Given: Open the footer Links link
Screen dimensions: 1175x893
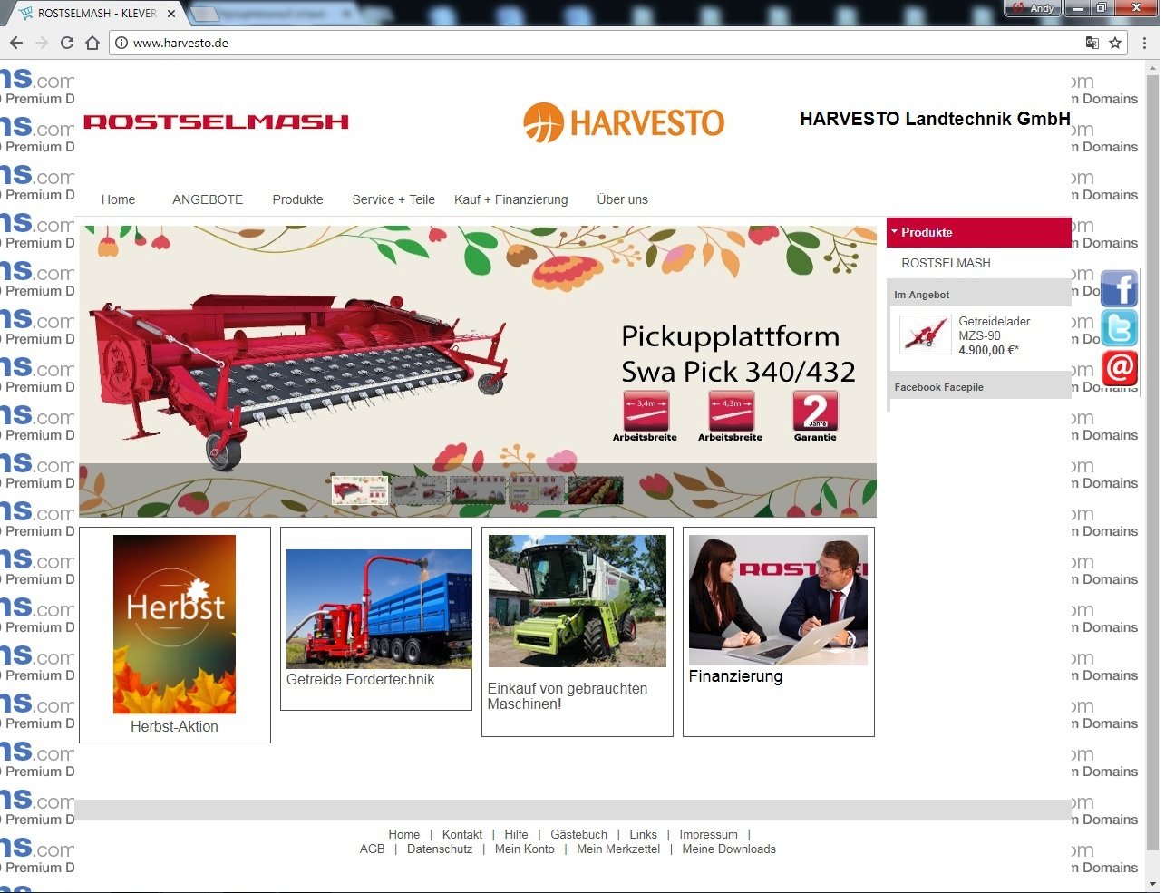Looking at the screenshot, I should [x=644, y=835].
